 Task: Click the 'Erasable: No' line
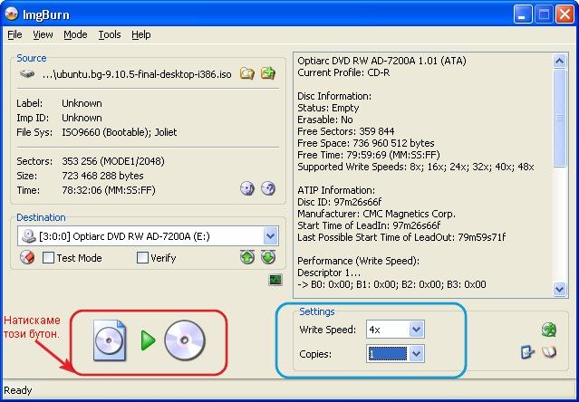tap(325, 120)
